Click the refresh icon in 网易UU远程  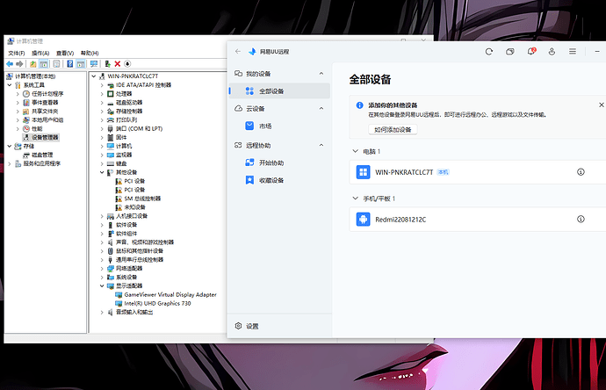coord(489,52)
